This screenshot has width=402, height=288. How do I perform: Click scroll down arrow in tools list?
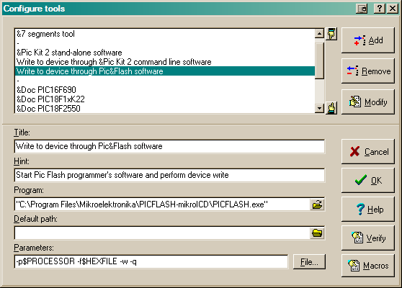pos(319,109)
